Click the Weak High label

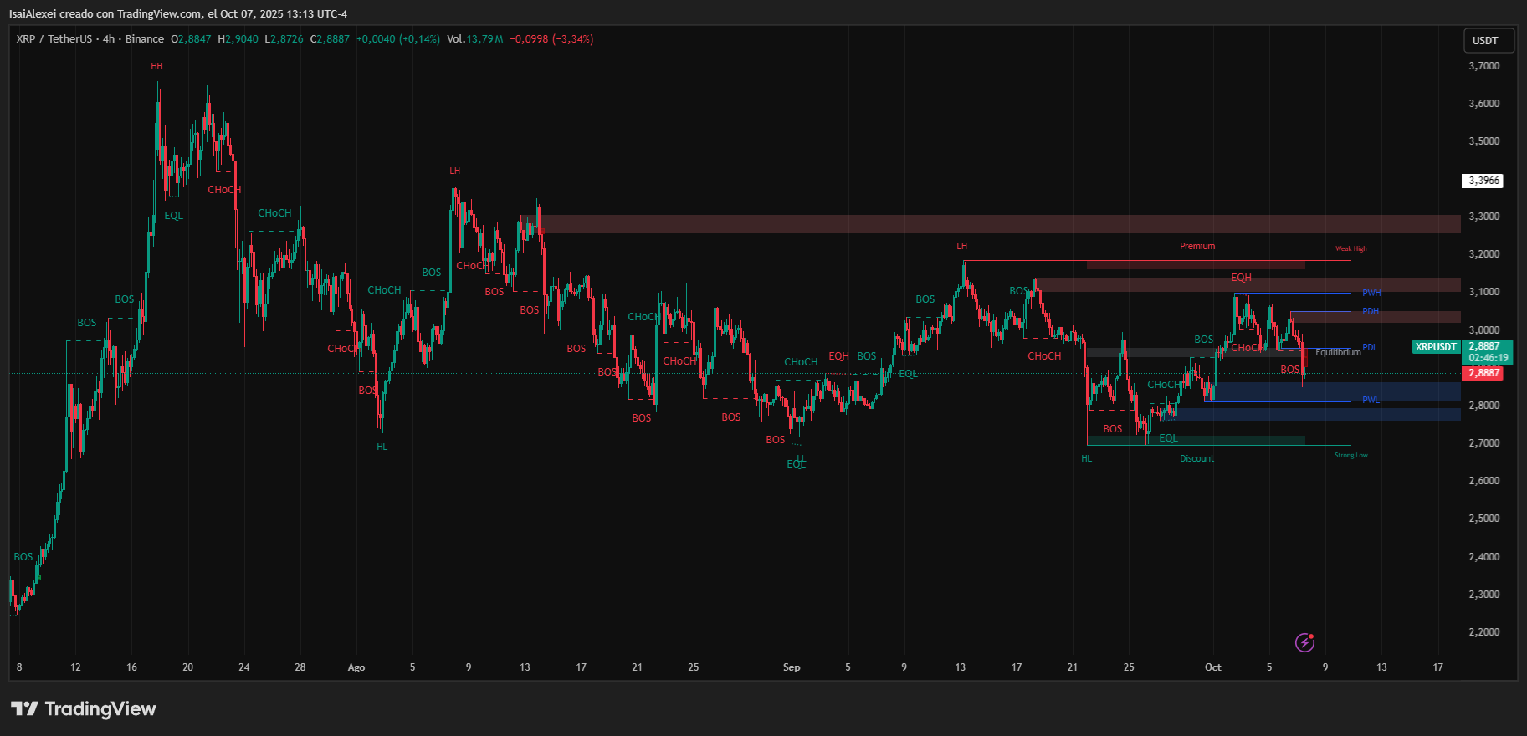click(1350, 248)
